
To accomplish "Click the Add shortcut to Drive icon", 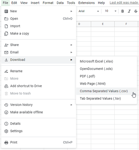I will point(6,86).
